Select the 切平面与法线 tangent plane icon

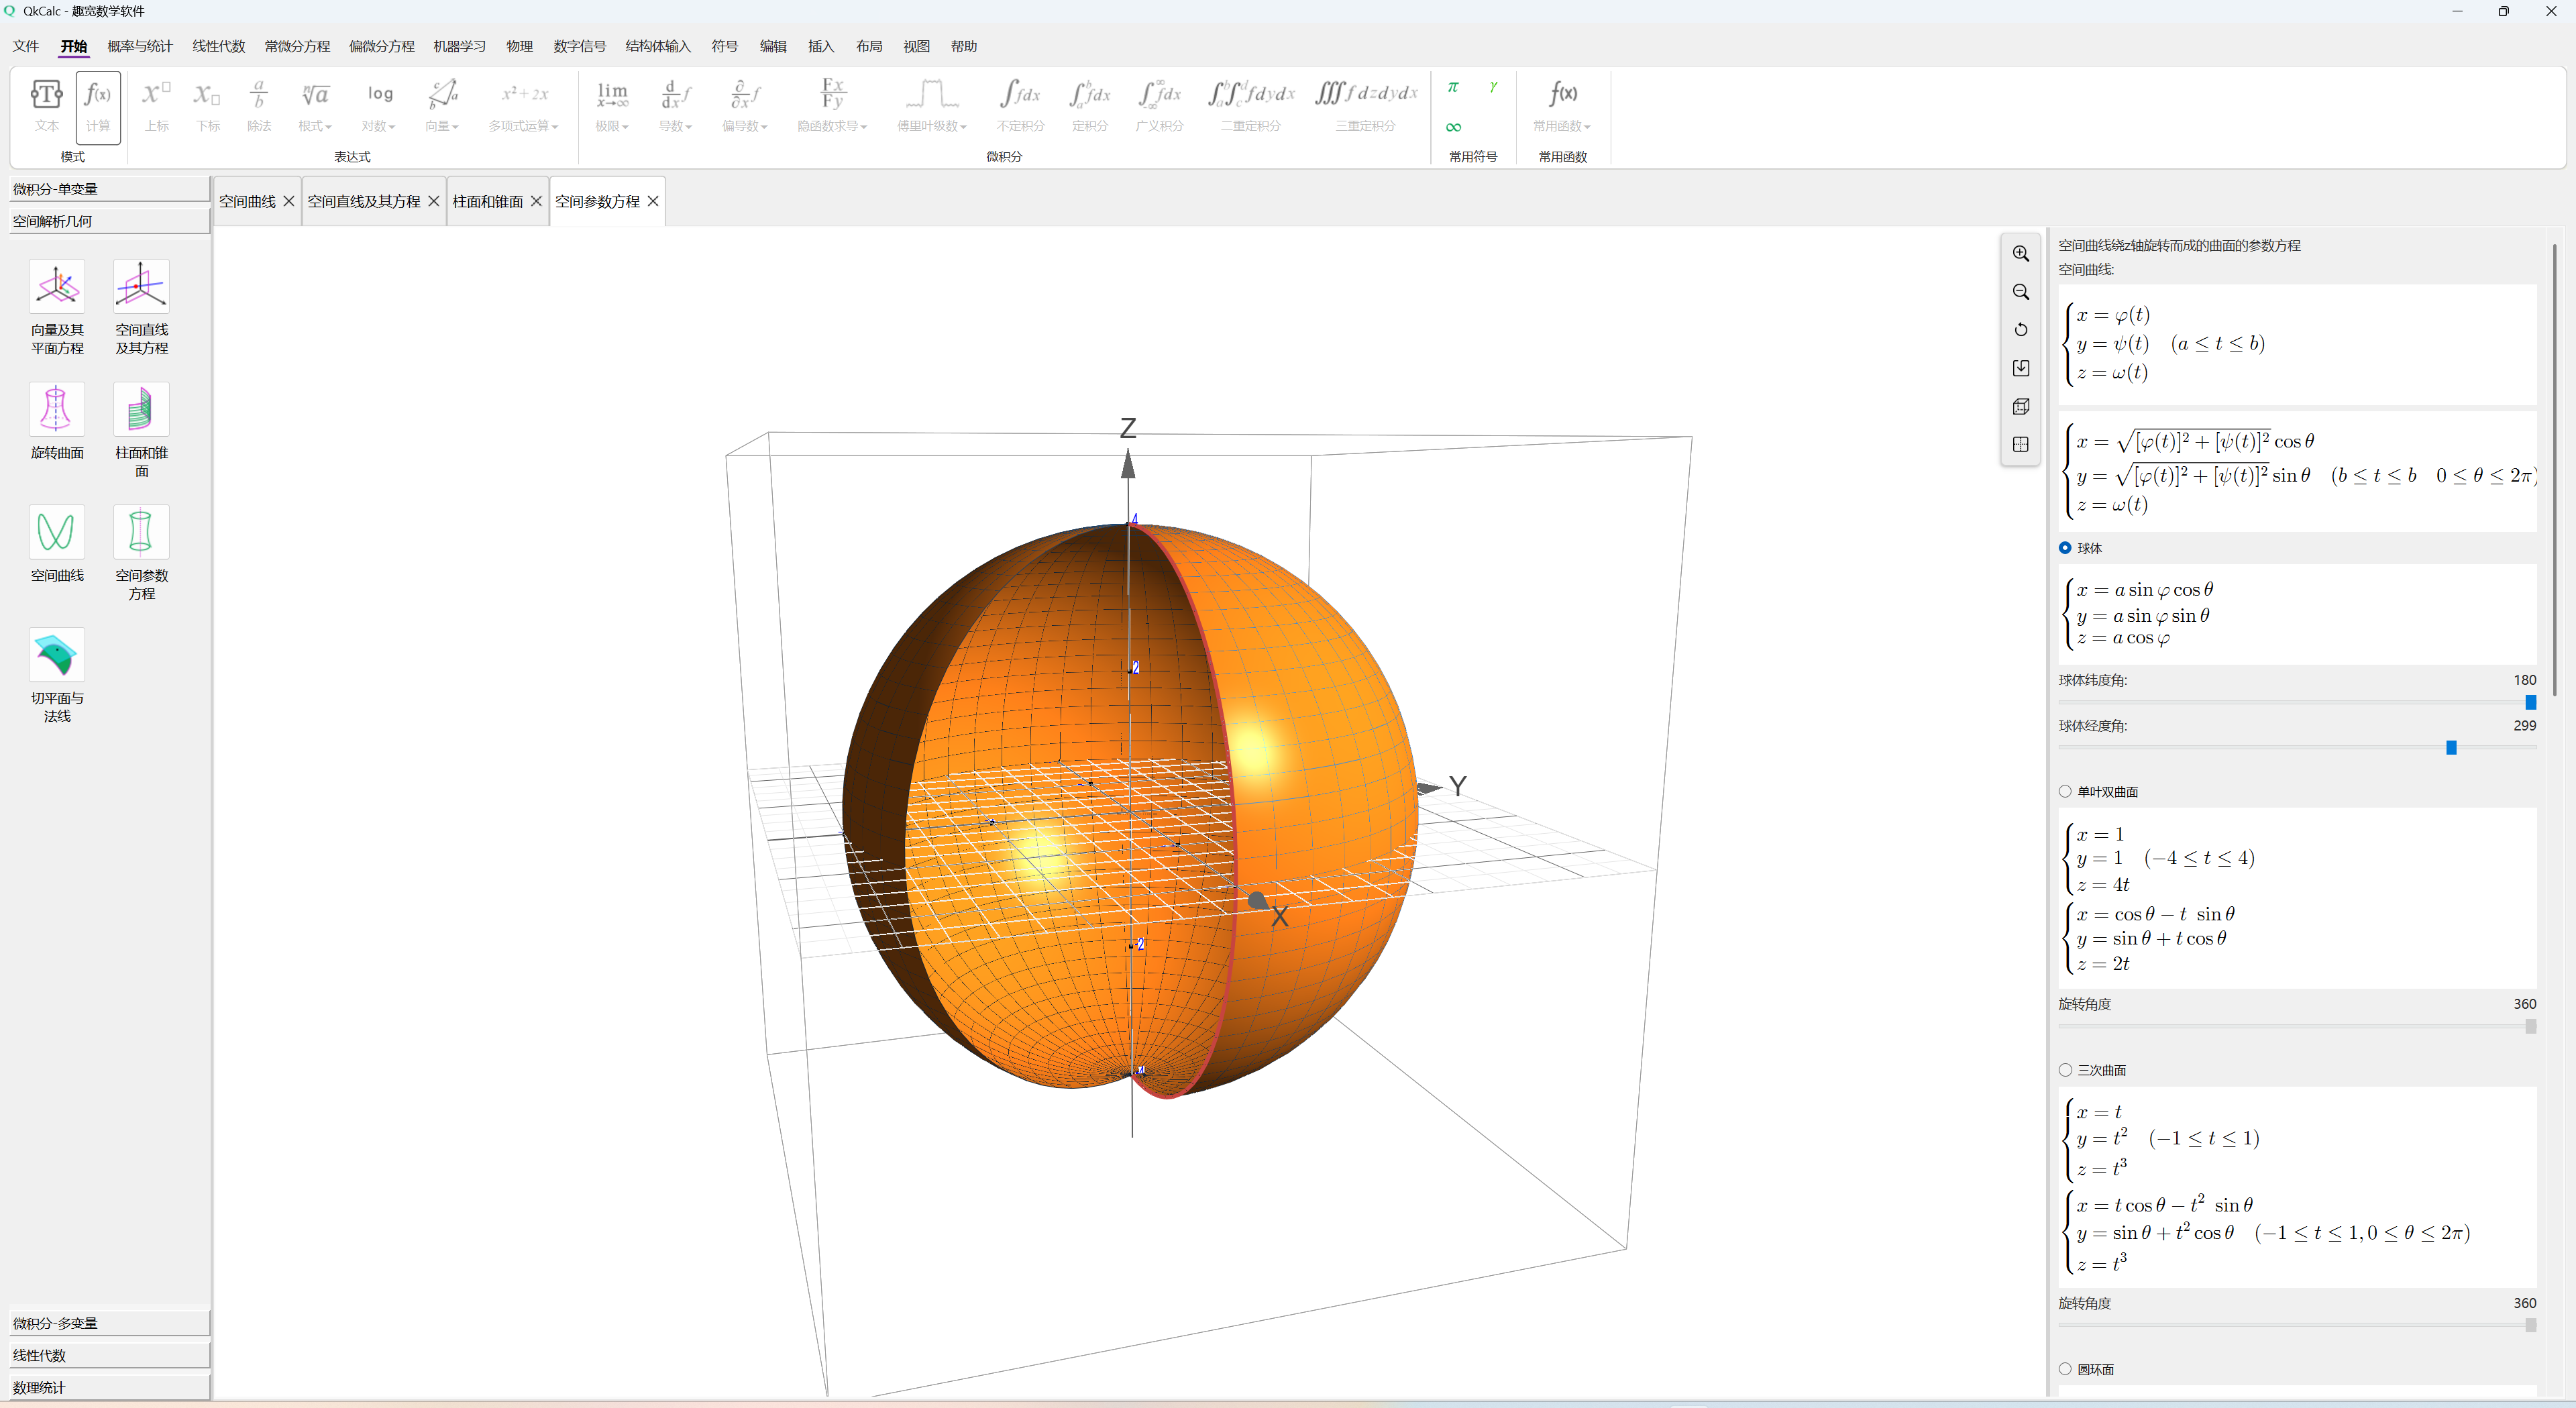(57, 655)
